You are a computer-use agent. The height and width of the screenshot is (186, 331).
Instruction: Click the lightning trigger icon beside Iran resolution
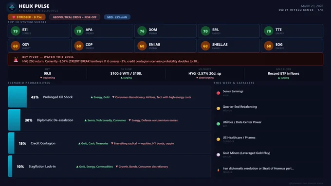click(218, 170)
